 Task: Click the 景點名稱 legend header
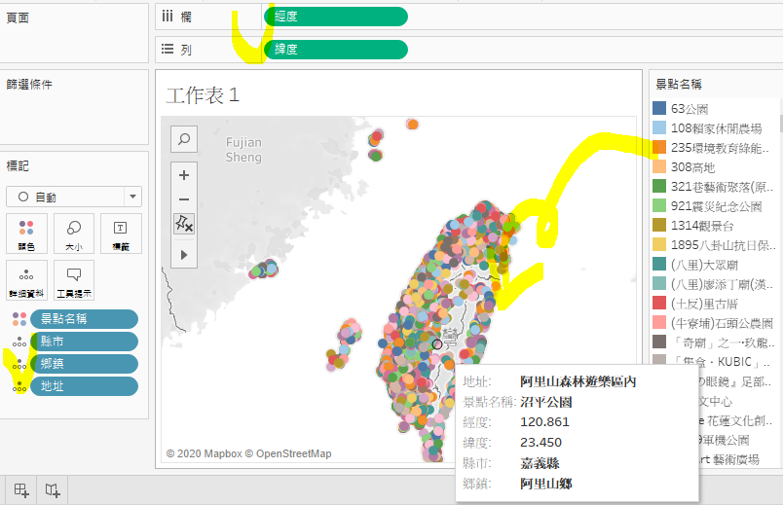(679, 85)
